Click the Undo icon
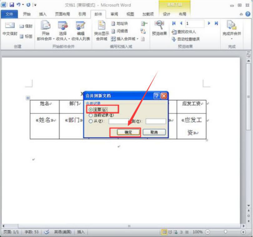 point(18,5)
